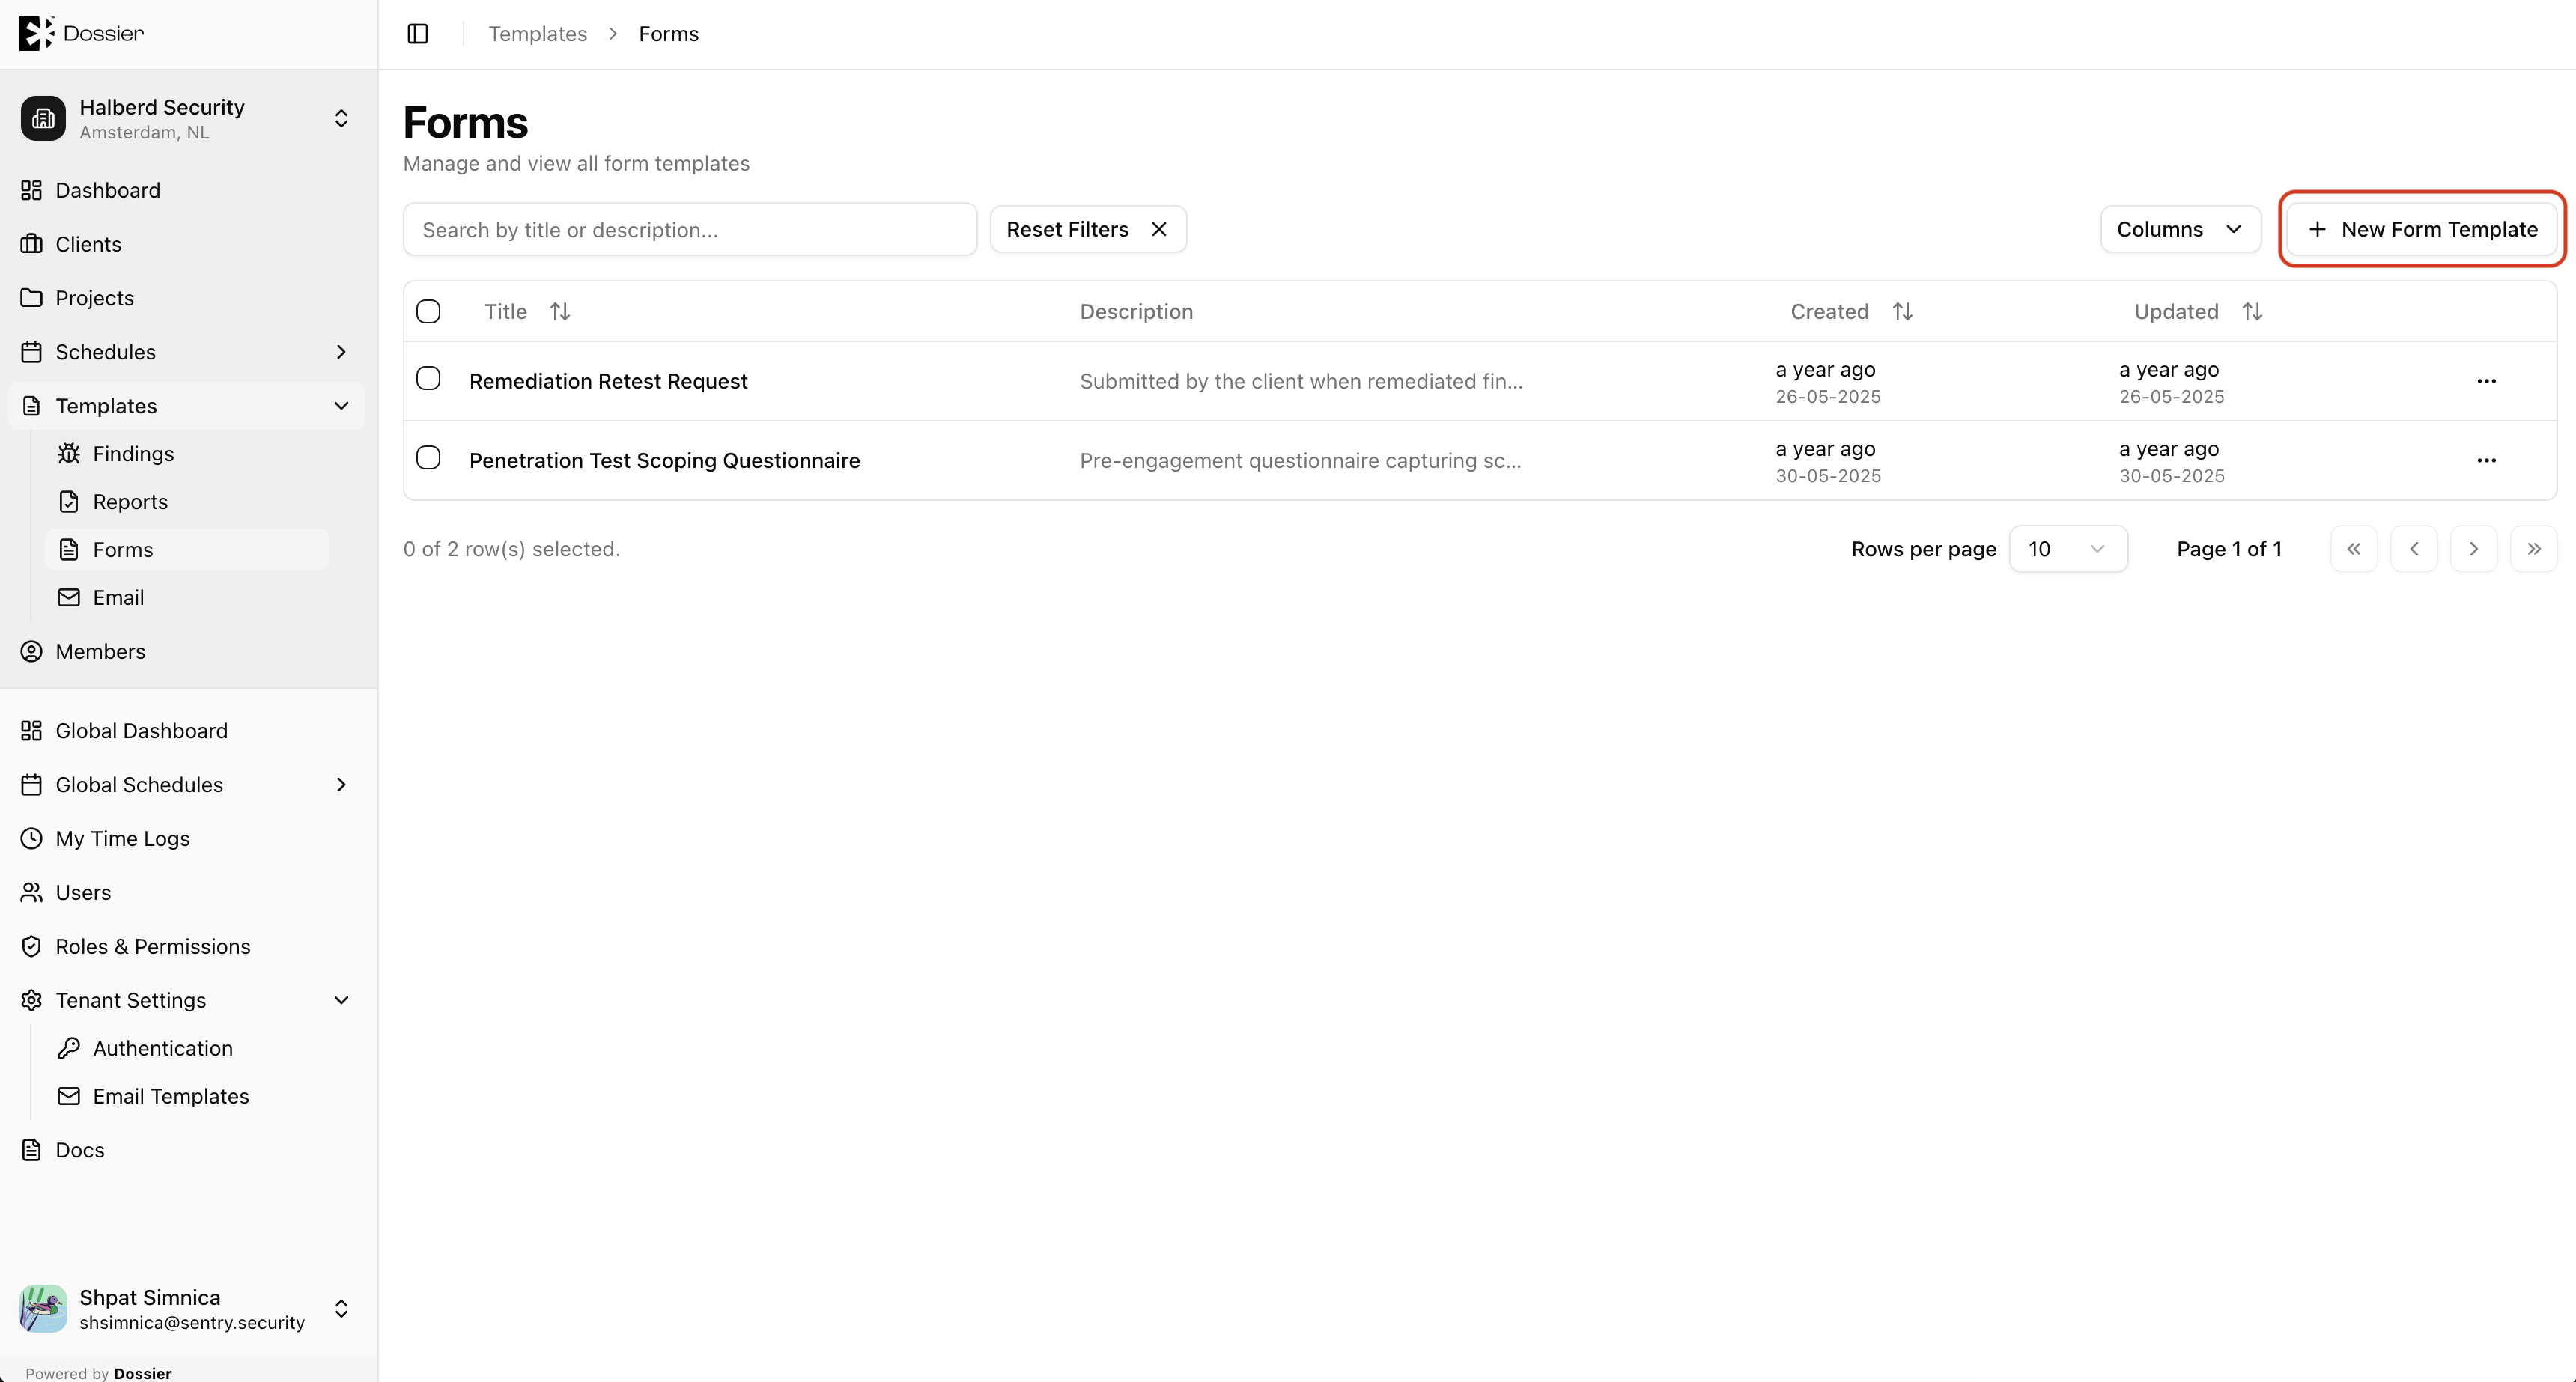Open the user account menu chevron
This screenshot has width=2576, height=1382.
(341, 1308)
